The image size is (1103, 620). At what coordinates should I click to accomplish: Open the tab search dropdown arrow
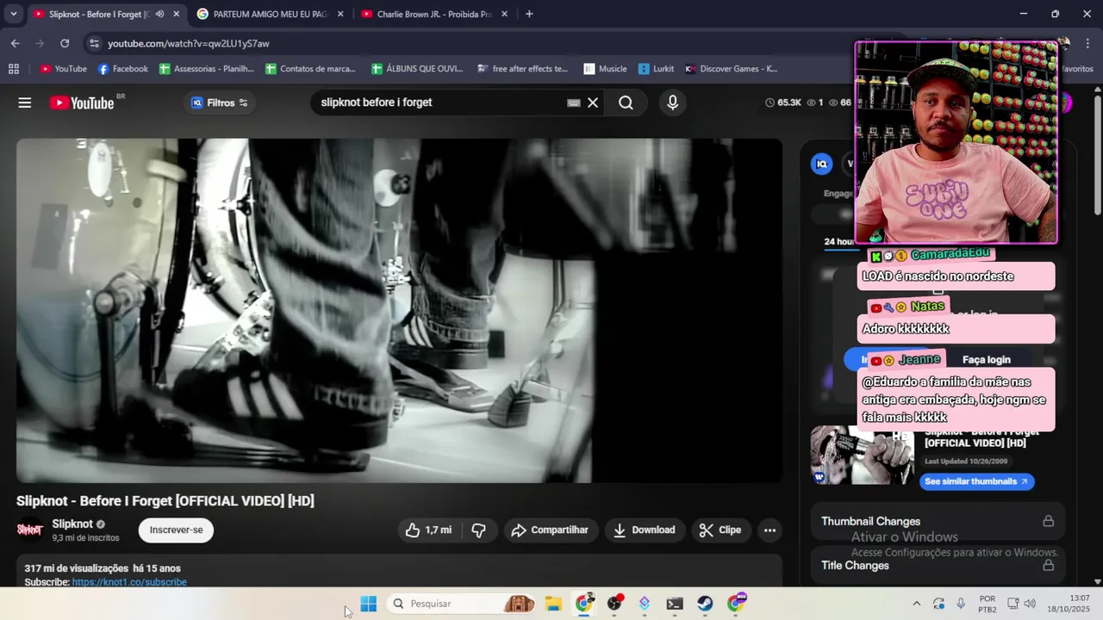pyautogui.click(x=14, y=14)
